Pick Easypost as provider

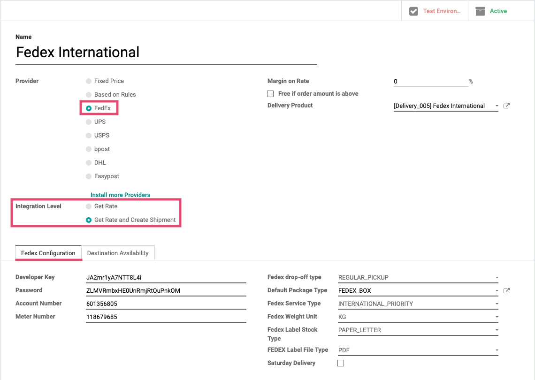click(x=89, y=176)
